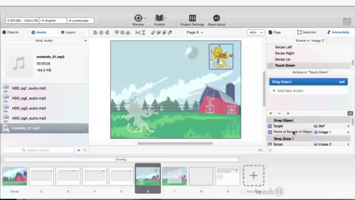The image size is (355, 200).
Task: Open the Image 1 value stepper
Action: 348,132
